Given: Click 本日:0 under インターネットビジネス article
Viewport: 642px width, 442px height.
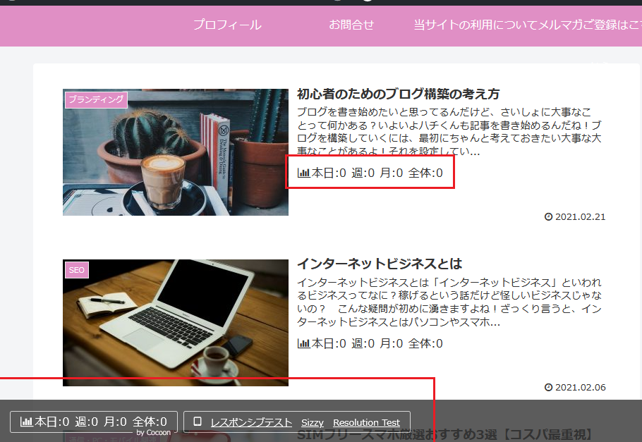Looking at the screenshot, I should pyautogui.click(x=329, y=343).
